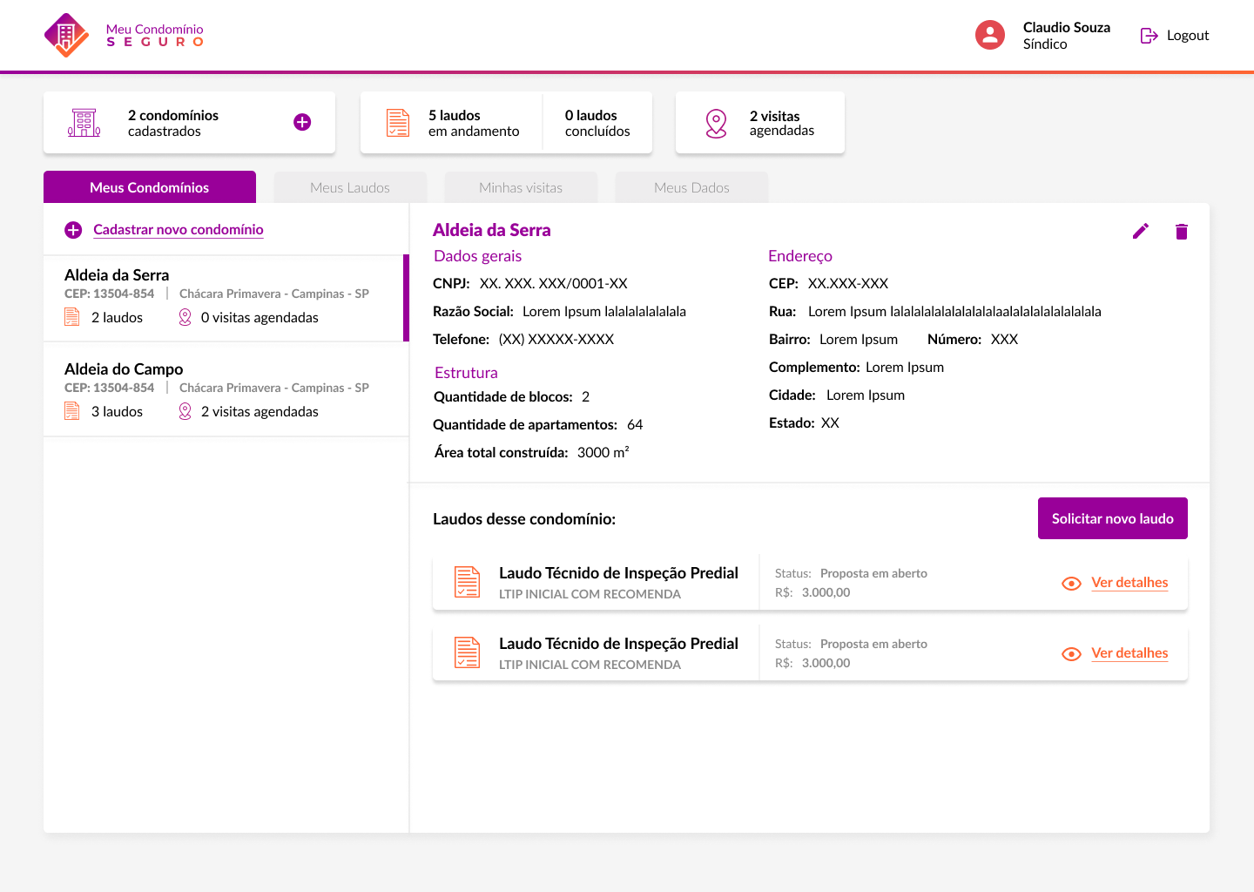Click the building icon in the condomínios card

pos(84,123)
